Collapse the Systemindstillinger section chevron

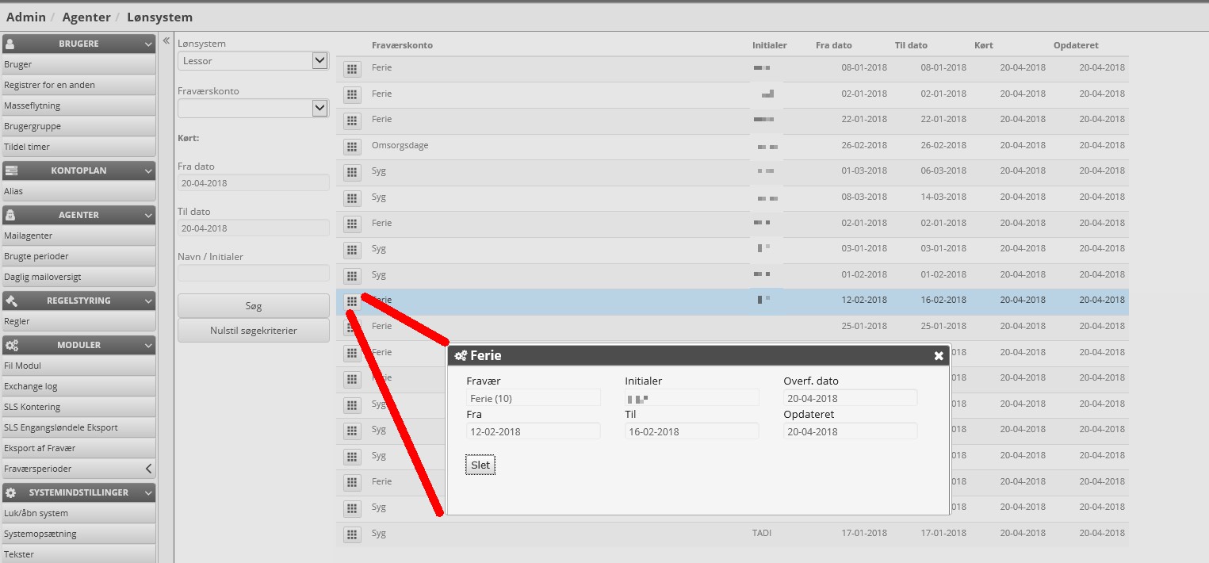point(148,492)
